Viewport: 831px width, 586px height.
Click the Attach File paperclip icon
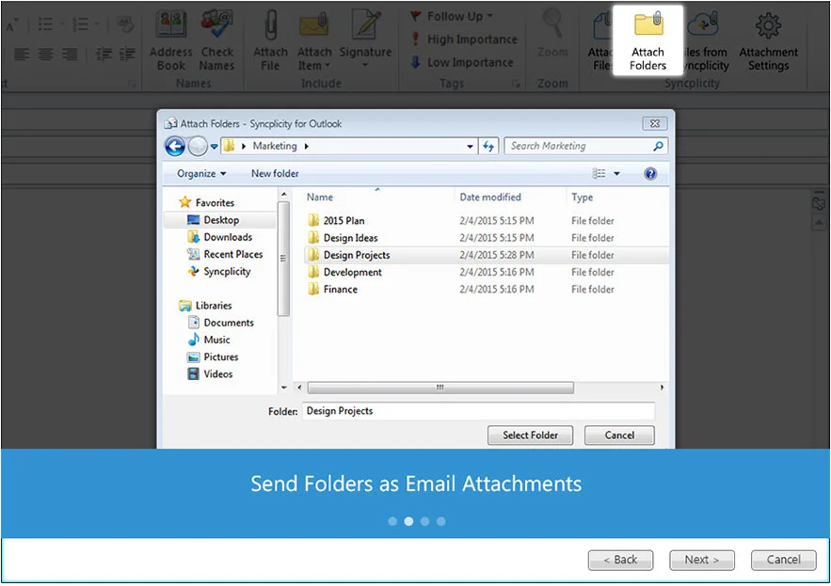click(271, 24)
